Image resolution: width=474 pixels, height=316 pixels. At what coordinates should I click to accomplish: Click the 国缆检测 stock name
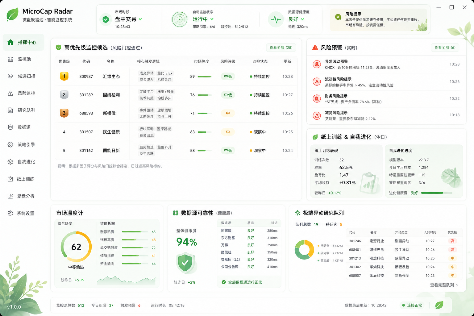pos(111,95)
